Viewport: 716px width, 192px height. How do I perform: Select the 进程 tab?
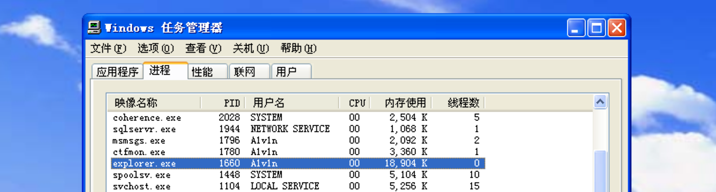tap(166, 70)
